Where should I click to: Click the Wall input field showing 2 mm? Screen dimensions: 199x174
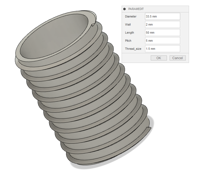[x=162, y=24]
